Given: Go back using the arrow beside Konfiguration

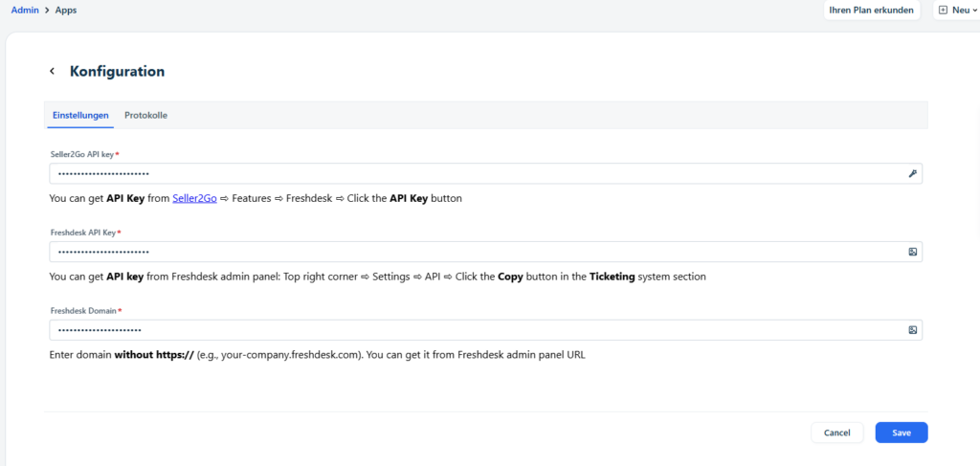Looking at the screenshot, I should pyautogui.click(x=53, y=71).
